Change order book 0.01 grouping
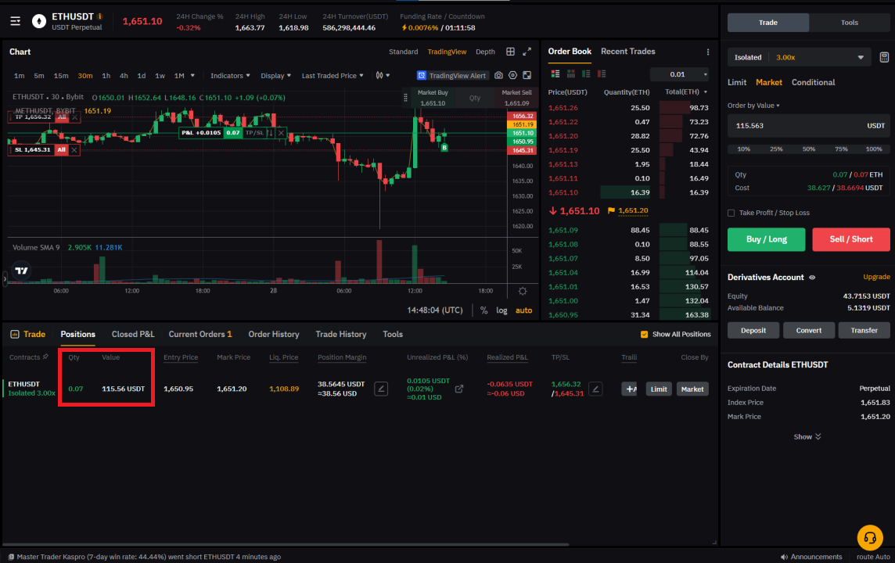The width and height of the screenshot is (895, 563). (679, 74)
